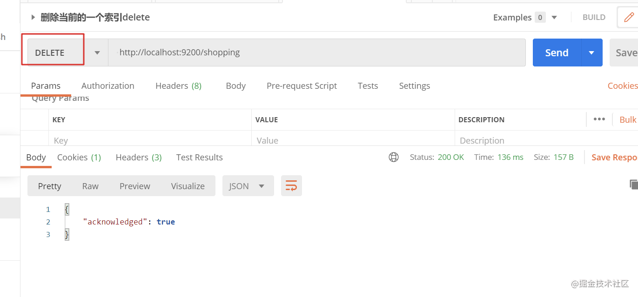Open the JSON format dropdown
Screen dimensions: 638x297
click(x=248, y=186)
